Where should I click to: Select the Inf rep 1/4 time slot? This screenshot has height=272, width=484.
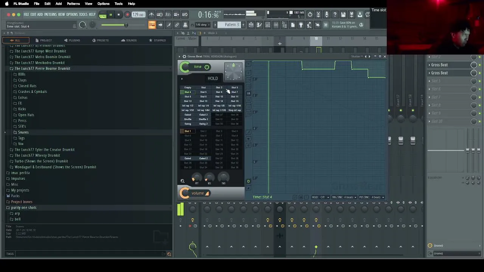(x=203, y=106)
